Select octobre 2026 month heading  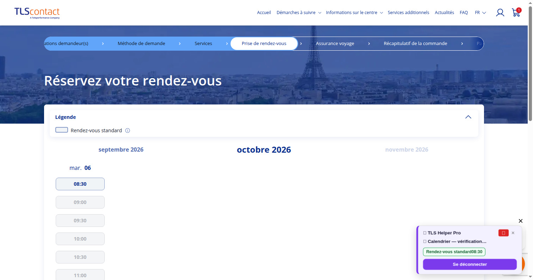264,150
